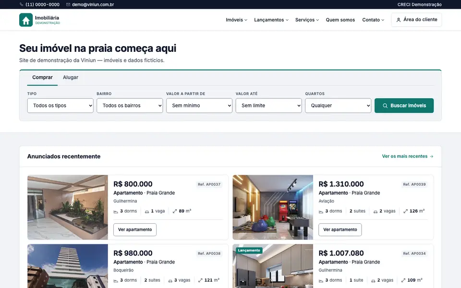461x288 pixels.
Task: Open the 'Sem limite' value dropdown
Action: tap(269, 106)
